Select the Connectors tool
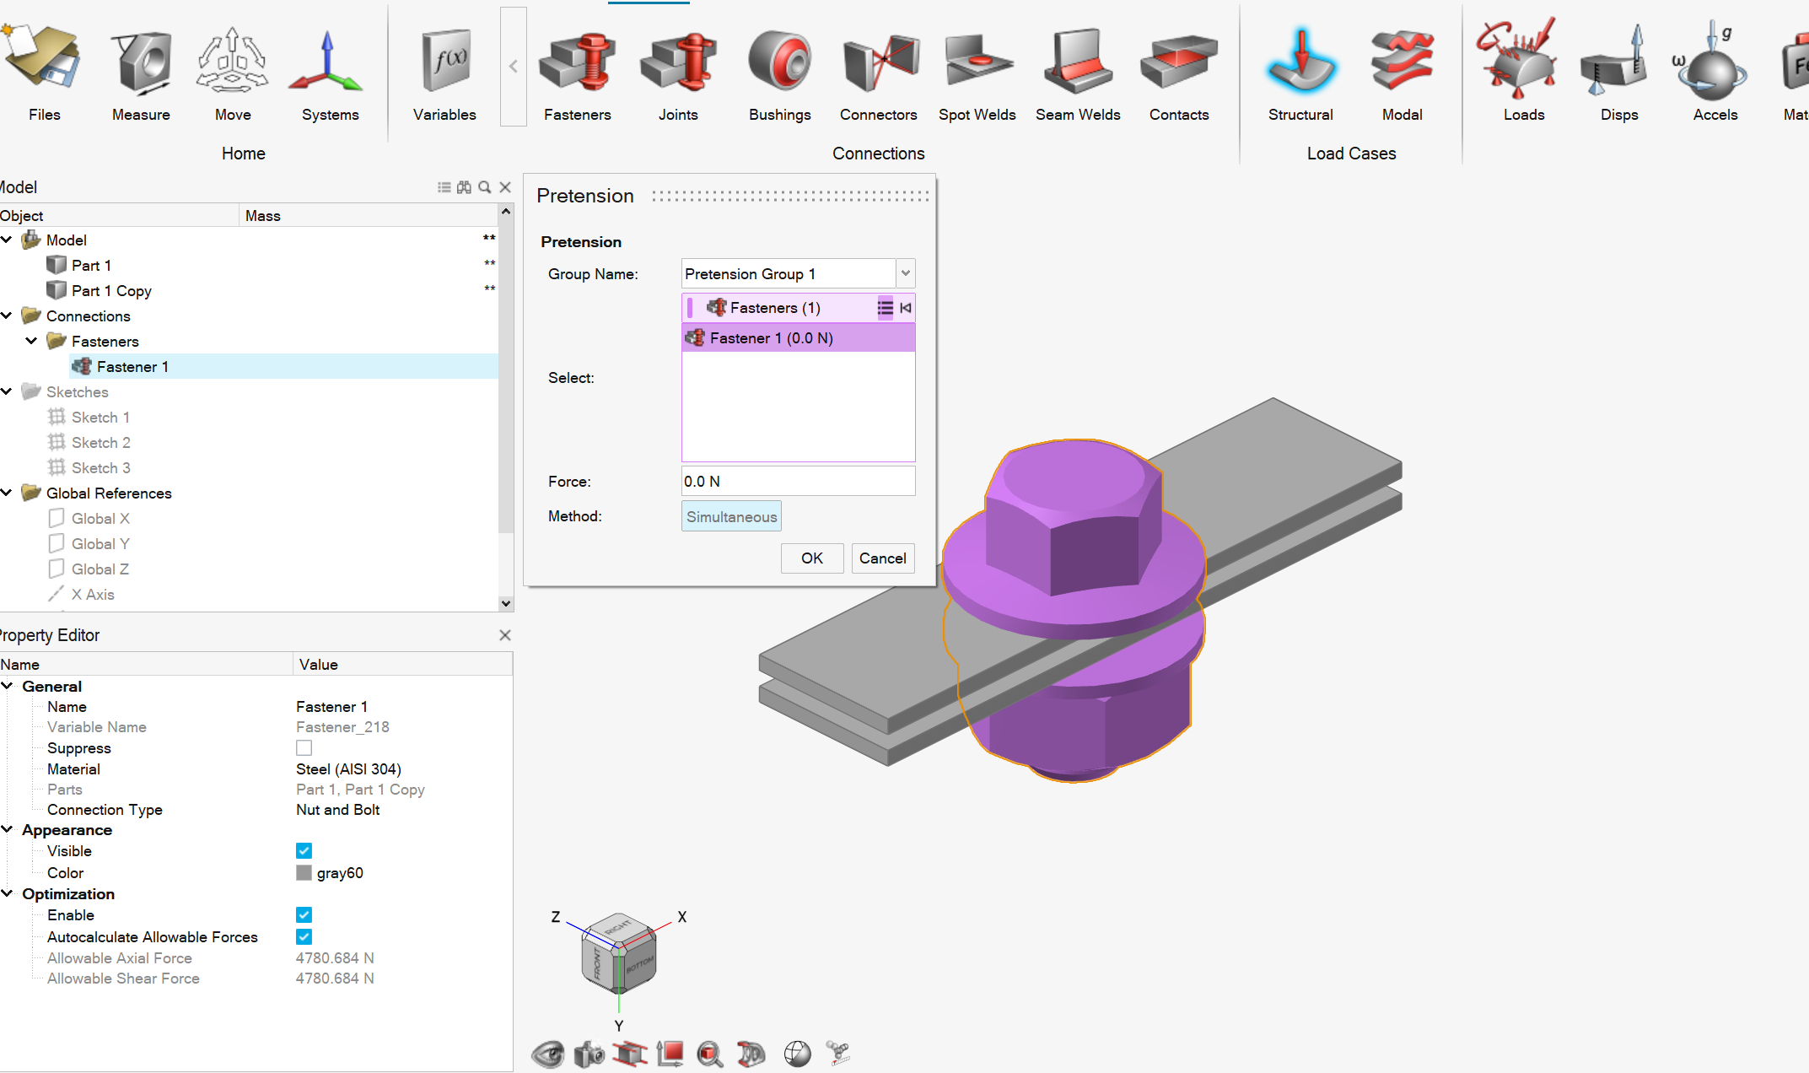1809x1073 pixels. (880, 62)
